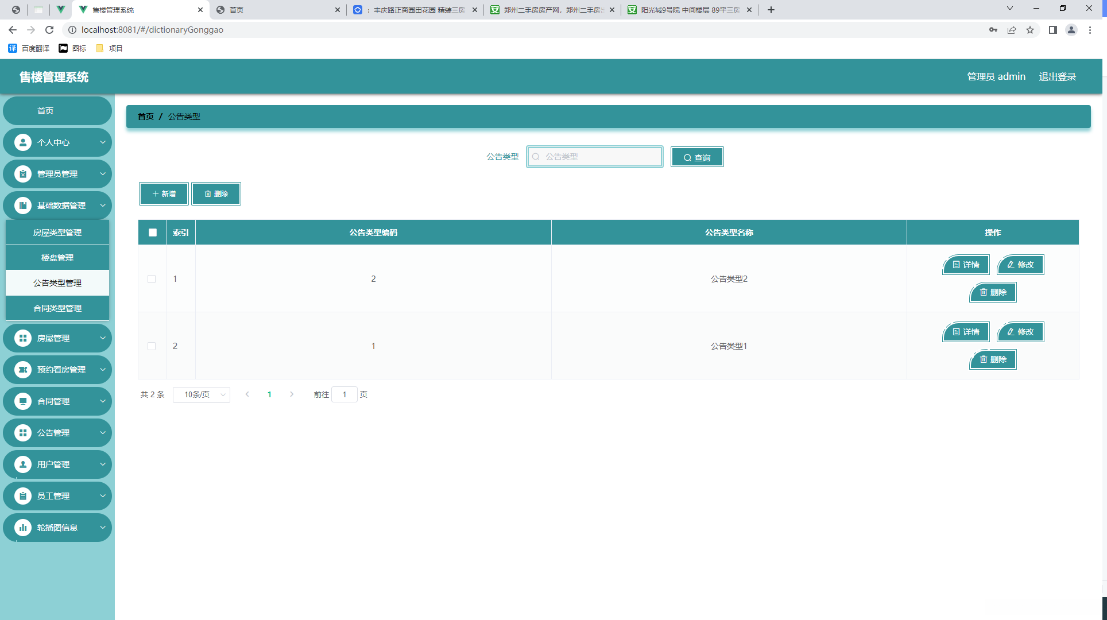
Task: Click the 新增 add button
Action: click(164, 194)
